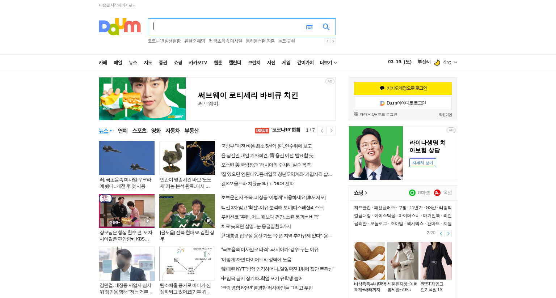Viewport: 556px width, 298px height.
Task: Click the moon weather icon
Action: pyautogui.click(x=437, y=63)
